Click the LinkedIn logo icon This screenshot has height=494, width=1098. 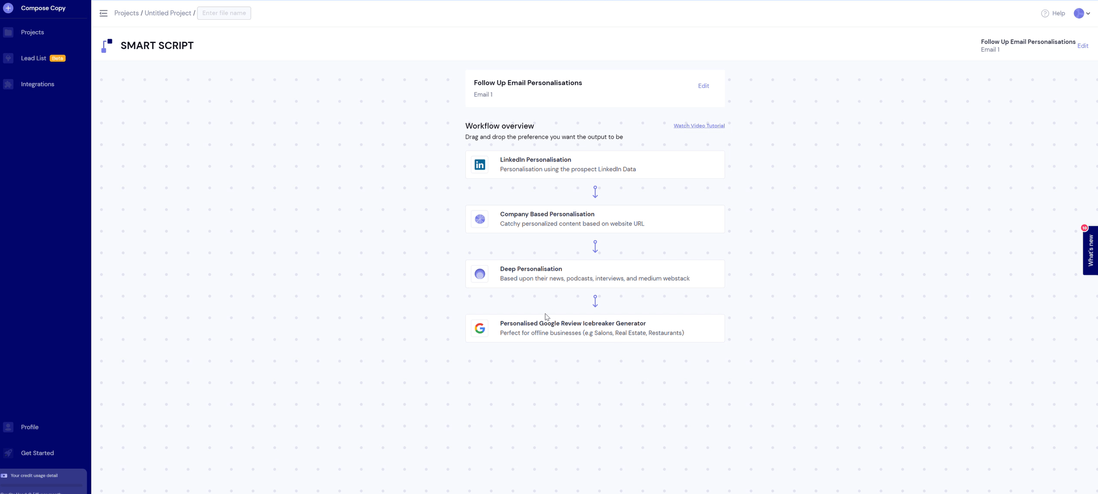[x=480, y=165]
